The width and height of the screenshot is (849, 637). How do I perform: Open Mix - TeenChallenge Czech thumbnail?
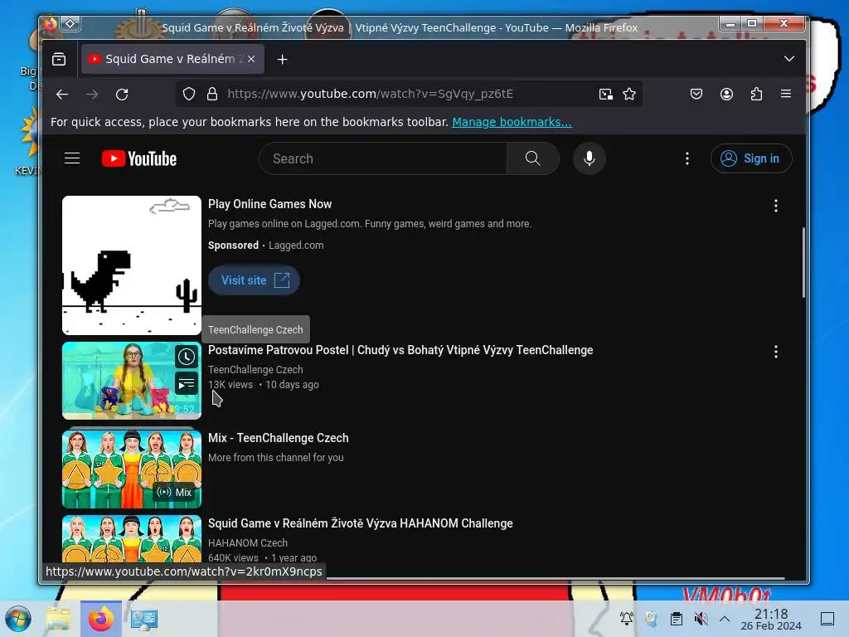132,469
